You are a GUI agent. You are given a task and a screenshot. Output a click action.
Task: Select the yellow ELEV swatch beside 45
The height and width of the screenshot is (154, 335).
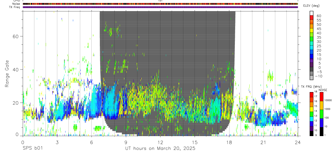click(312, 30)
